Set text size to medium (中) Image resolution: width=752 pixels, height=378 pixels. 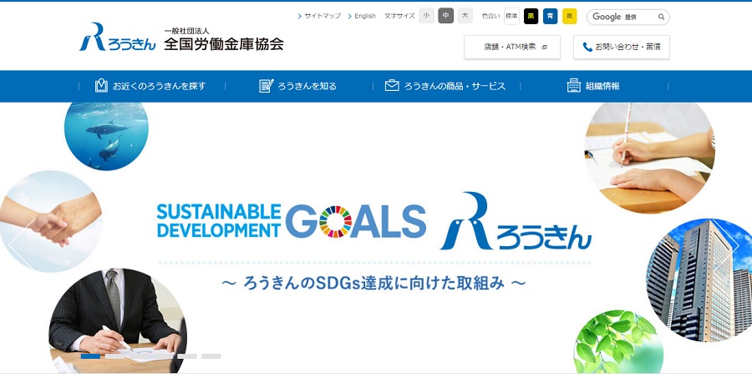pyautogui.click(x=445, y=16)
